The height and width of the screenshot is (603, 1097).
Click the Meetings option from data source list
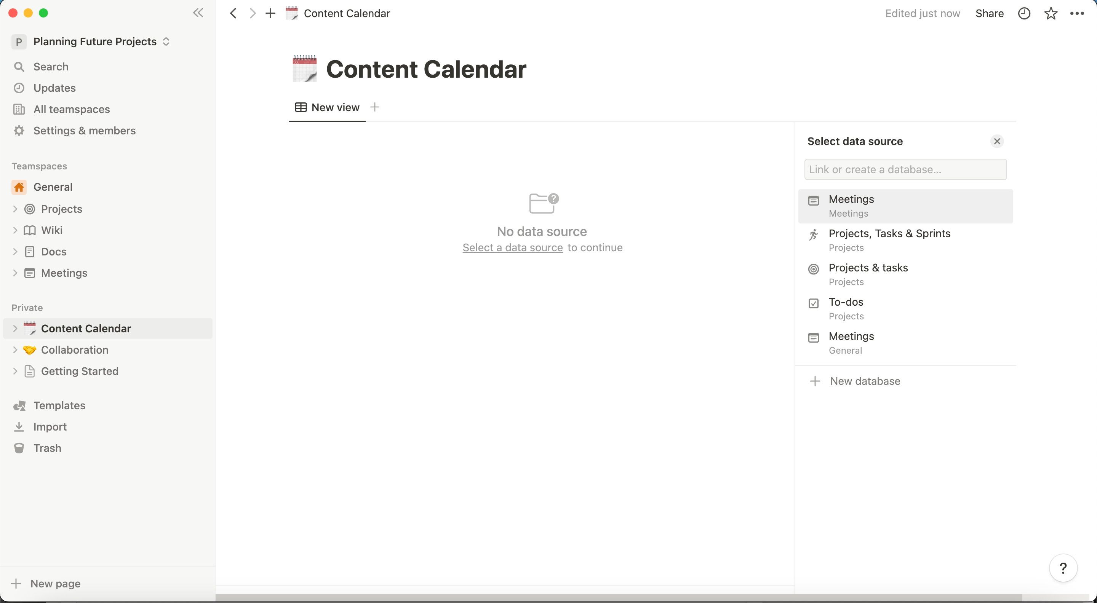click(x=905, y=206)
